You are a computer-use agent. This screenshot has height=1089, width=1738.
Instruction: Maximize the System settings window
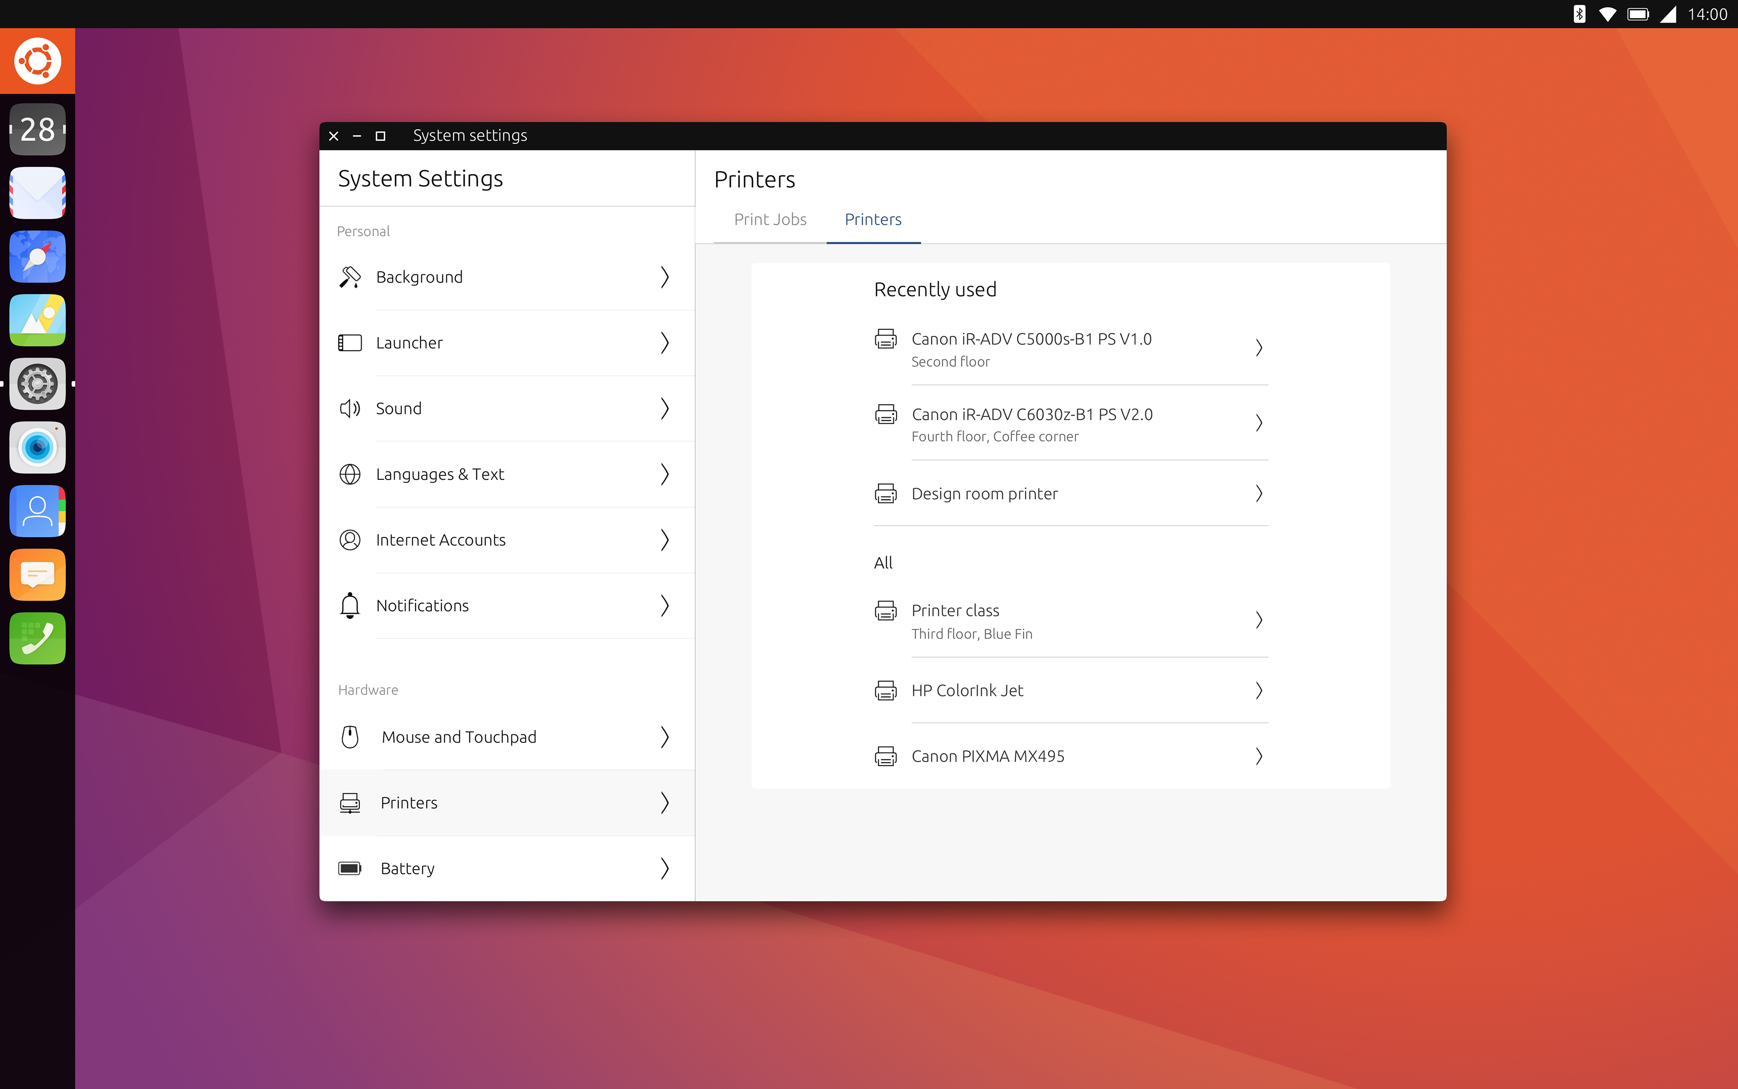(x=380, y=135)
